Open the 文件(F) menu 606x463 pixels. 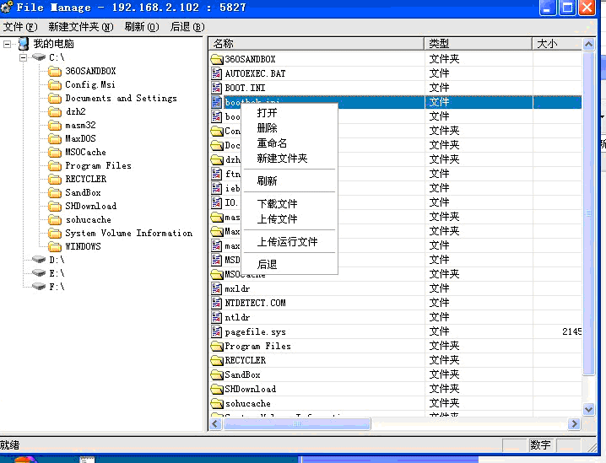[x=19, y=27]
